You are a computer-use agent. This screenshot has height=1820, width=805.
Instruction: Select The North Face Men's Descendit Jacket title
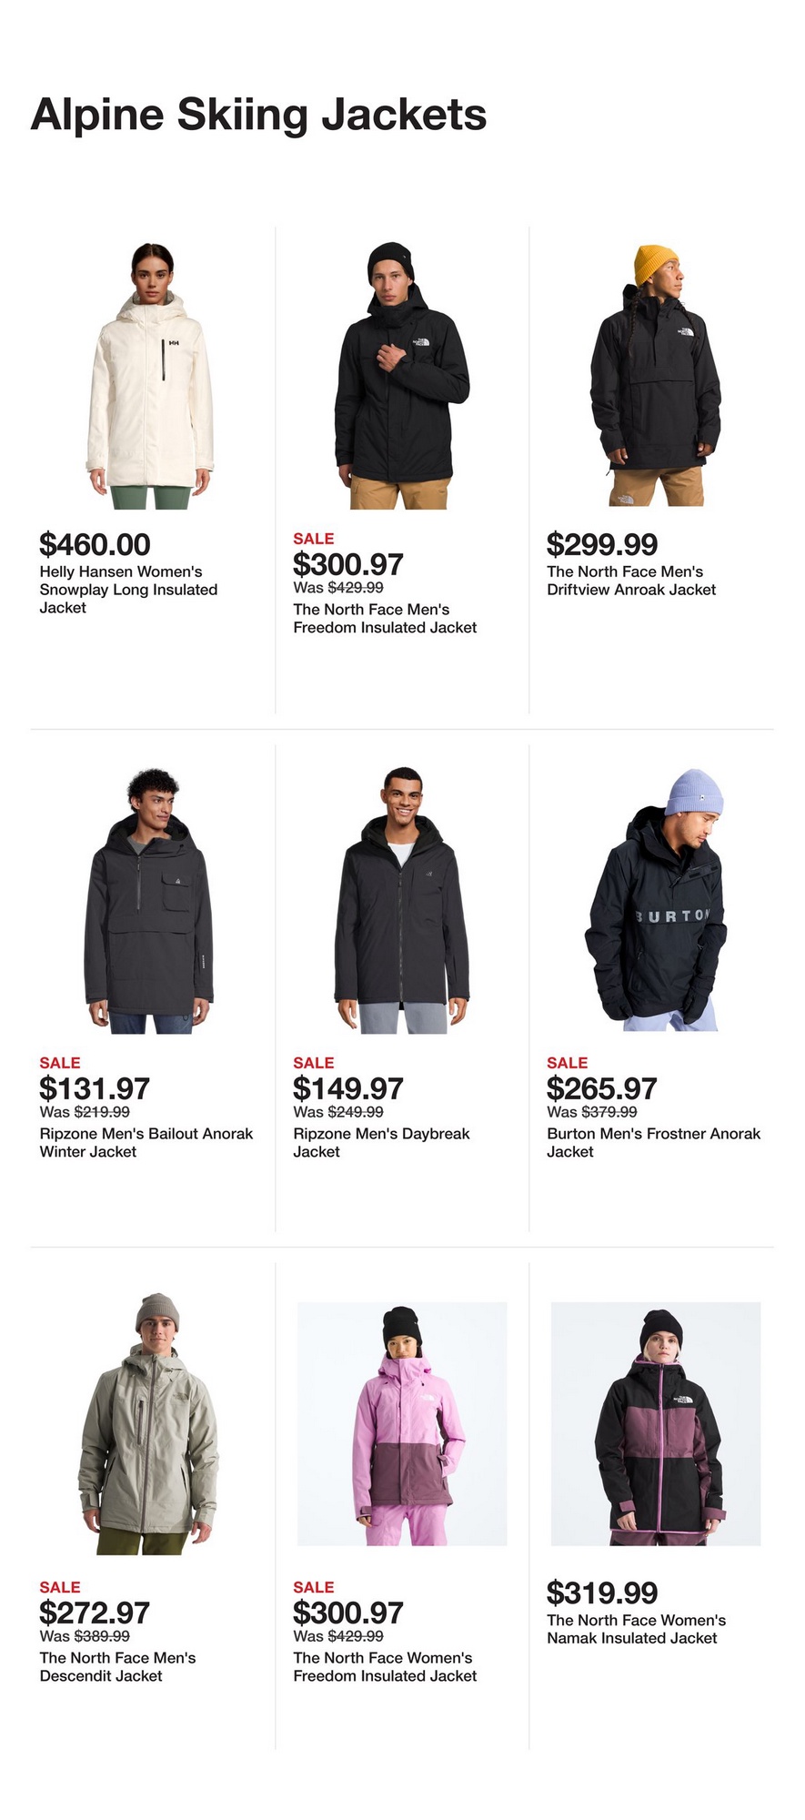pyautogui.click(x=117, y=1667)
